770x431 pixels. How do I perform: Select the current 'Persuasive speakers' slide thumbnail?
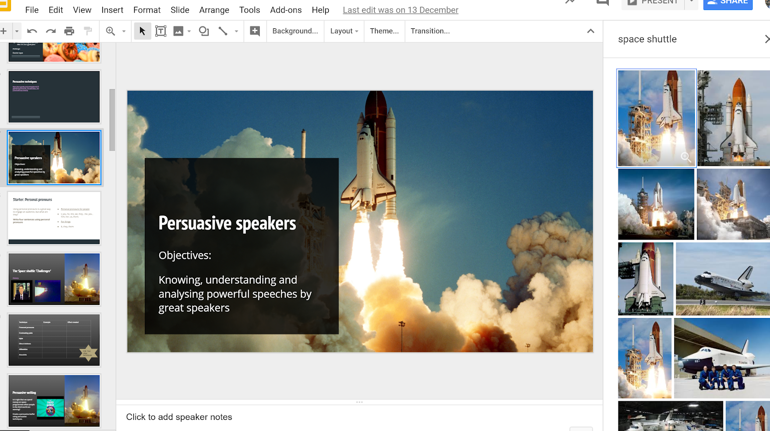[54, 158]
